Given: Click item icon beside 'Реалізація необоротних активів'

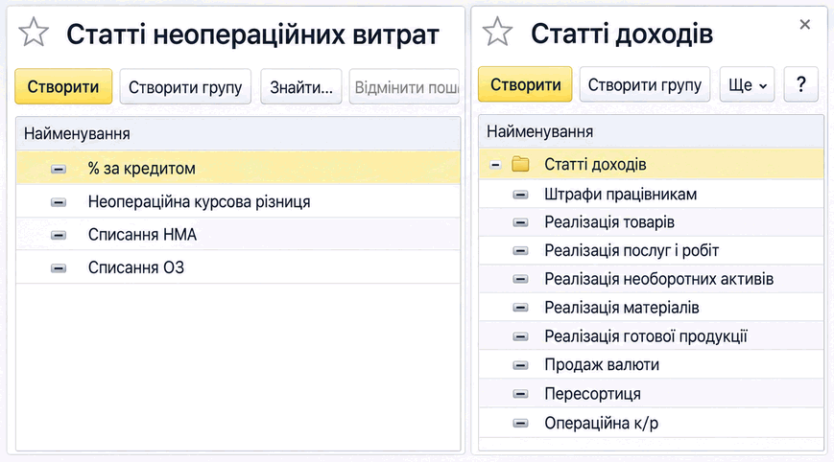Looking at the screenshot, I should pyautogui.click(x=520, y=279).
